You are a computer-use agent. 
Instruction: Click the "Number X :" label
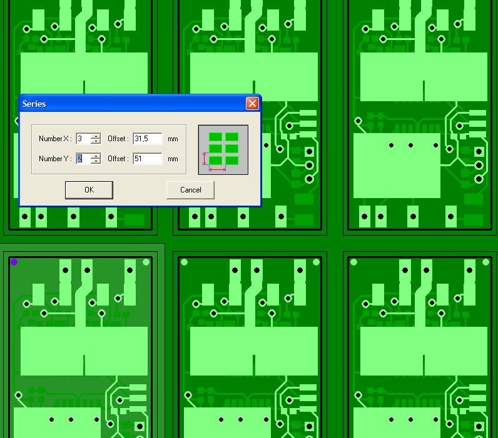coord(55,139)
